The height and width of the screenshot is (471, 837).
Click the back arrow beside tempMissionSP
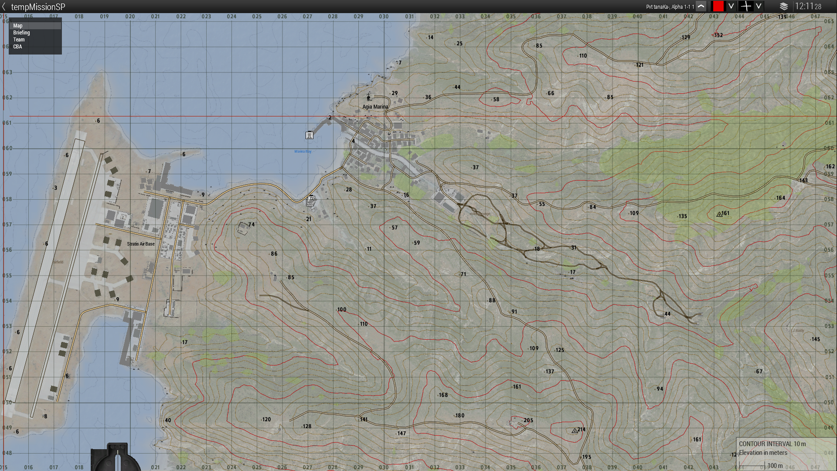click(x=4, y=7)
